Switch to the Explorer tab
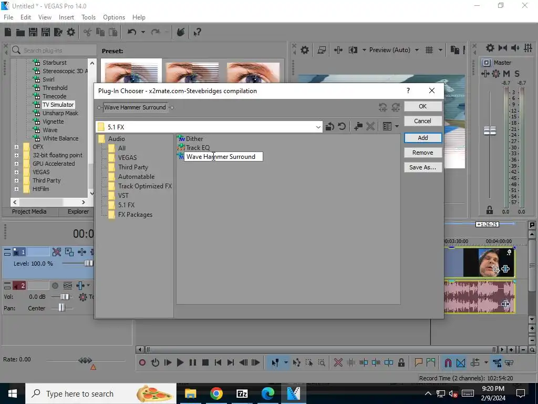This screenshot has width=538, height=404. (x=78, y=211)
